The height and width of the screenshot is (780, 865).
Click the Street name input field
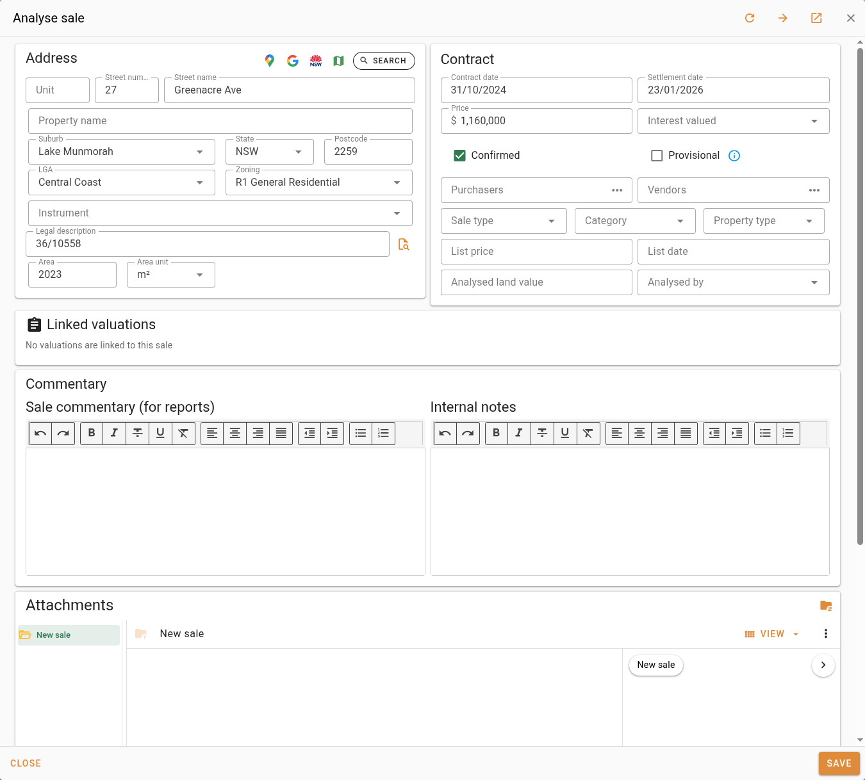(290, 90)
